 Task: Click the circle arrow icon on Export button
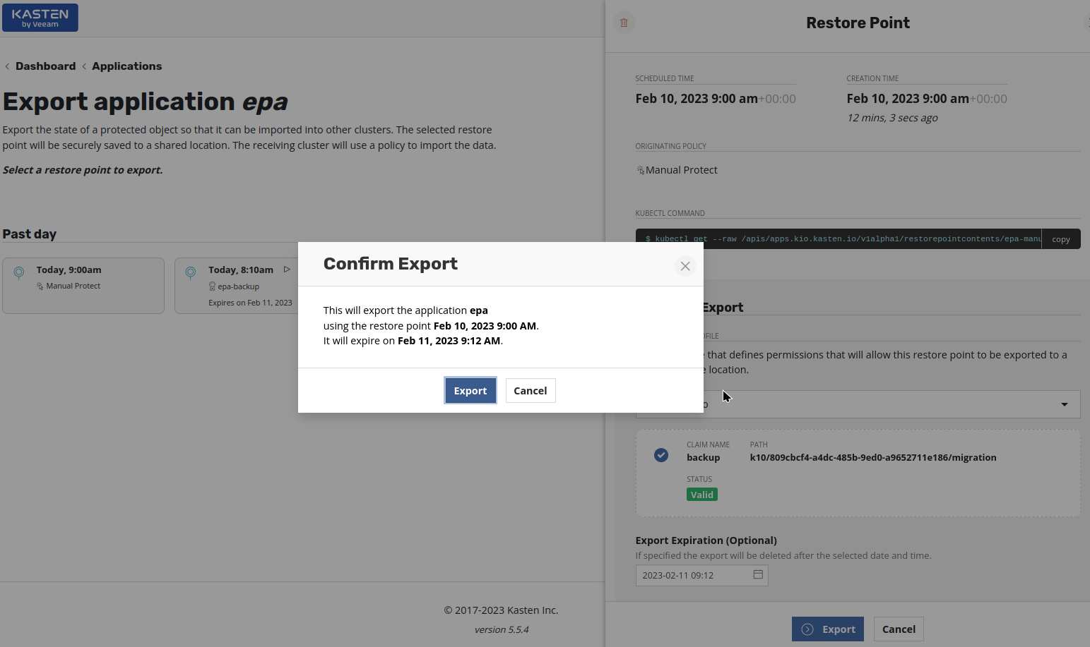tap(807, 629)
